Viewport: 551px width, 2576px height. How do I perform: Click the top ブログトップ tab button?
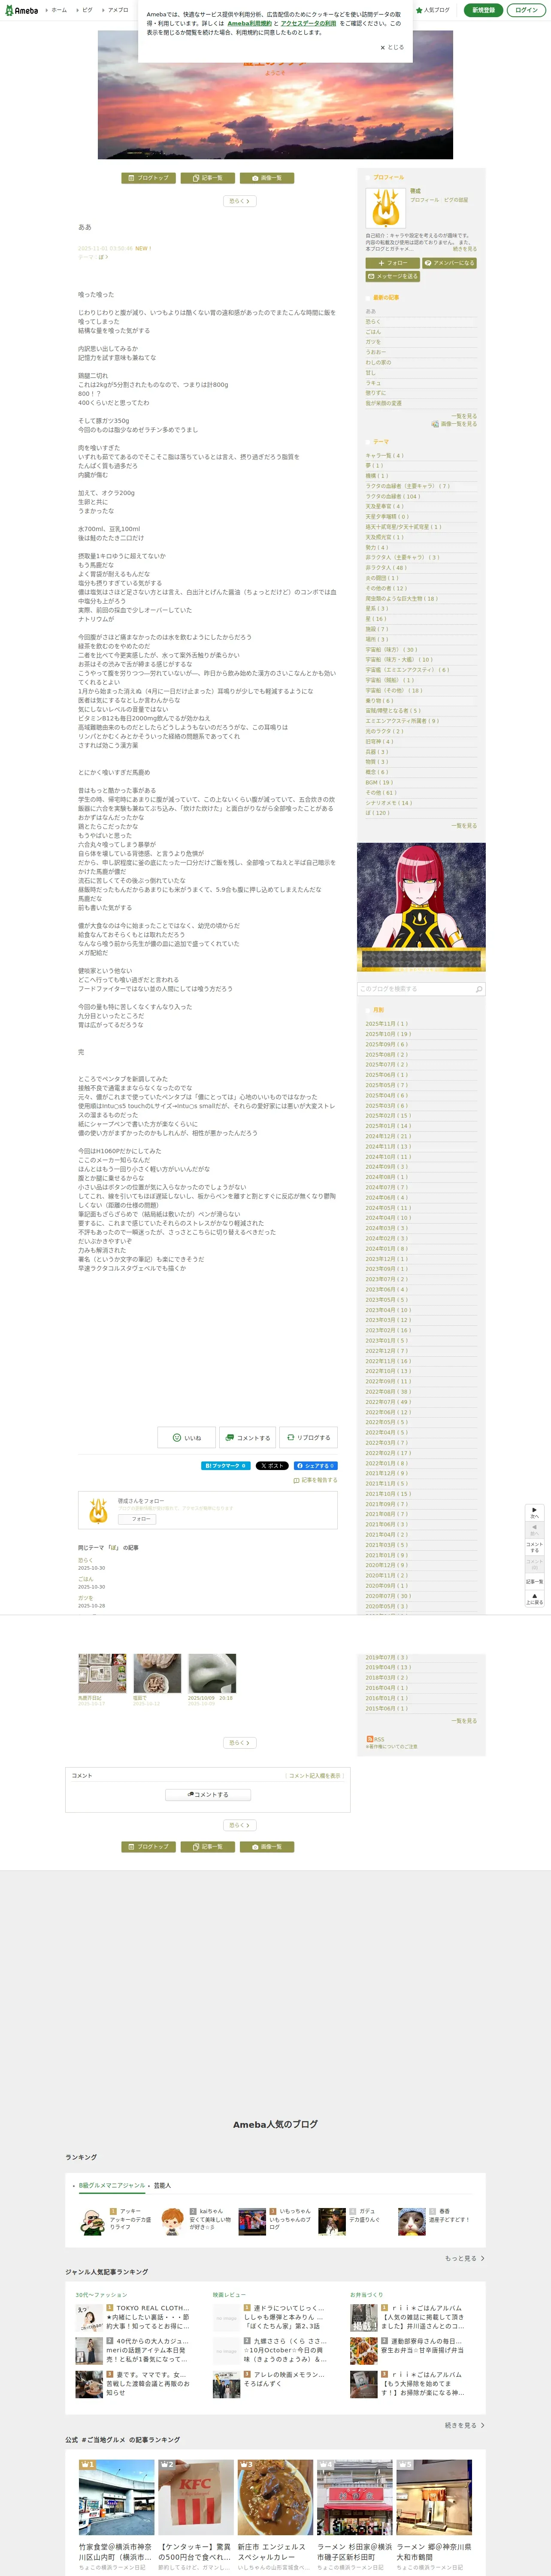[x=149, y=178]
